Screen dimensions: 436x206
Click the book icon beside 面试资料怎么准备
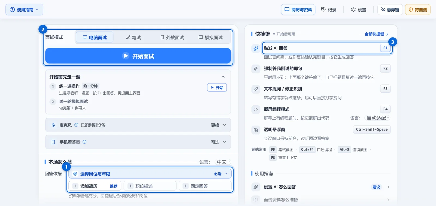click(x=256, y=200)
